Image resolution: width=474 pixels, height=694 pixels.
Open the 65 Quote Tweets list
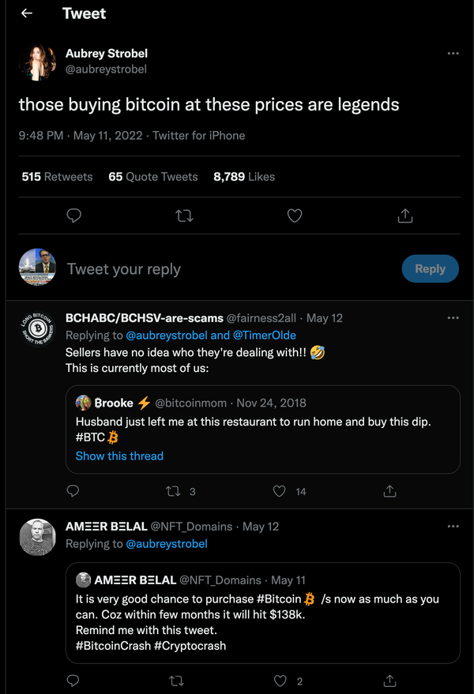click(x=153, y=177)
